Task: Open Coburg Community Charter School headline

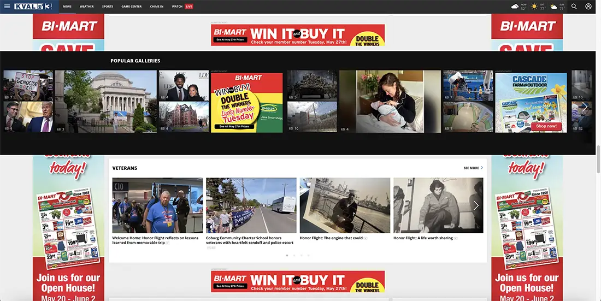Action: pos(250,240)
